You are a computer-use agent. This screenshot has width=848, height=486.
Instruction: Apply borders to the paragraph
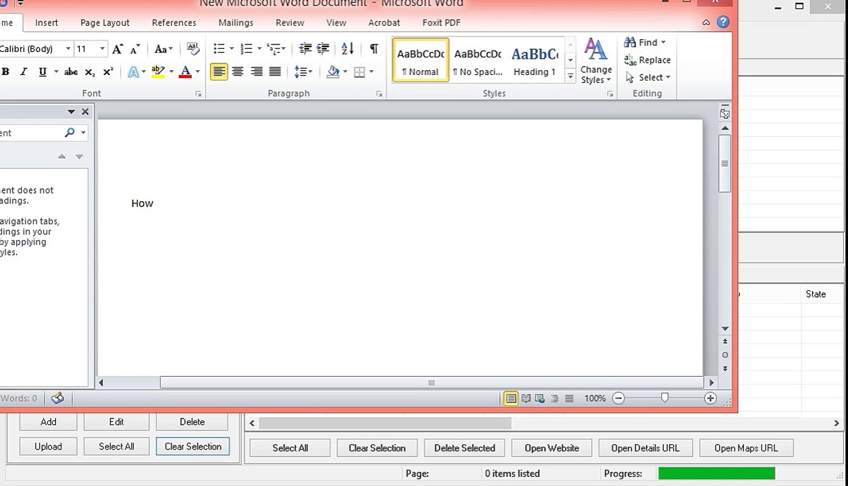360,72
